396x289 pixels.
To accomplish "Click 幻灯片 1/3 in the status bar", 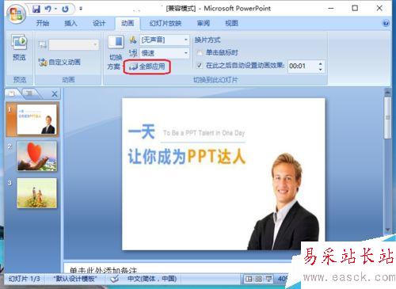I will (25, 279).
